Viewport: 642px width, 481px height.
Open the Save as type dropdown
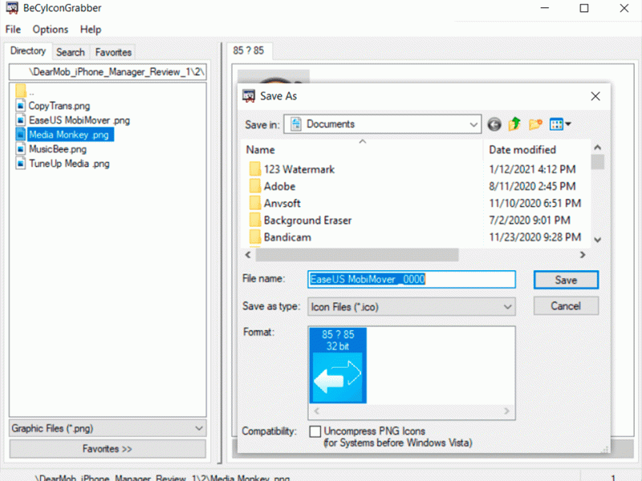pos(507,307)
